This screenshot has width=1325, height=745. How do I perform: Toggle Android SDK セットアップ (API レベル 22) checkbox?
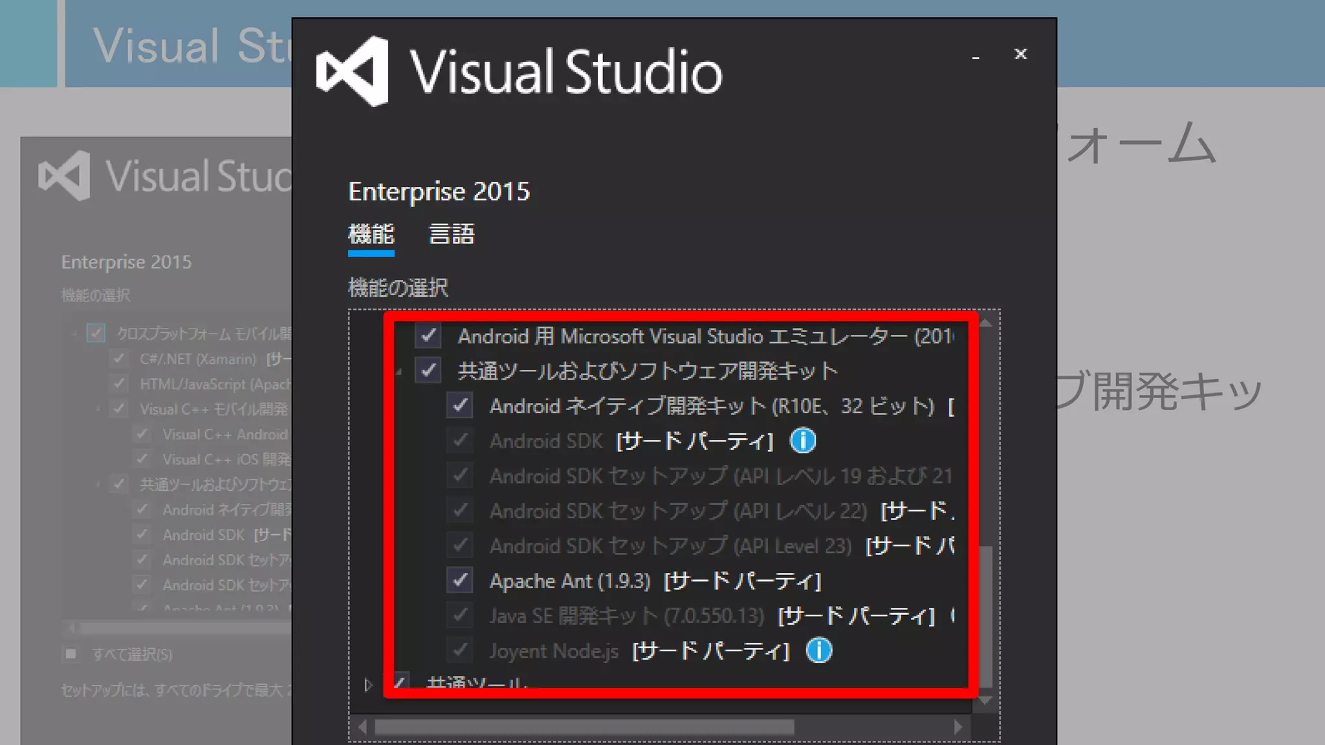coord(460,511)
